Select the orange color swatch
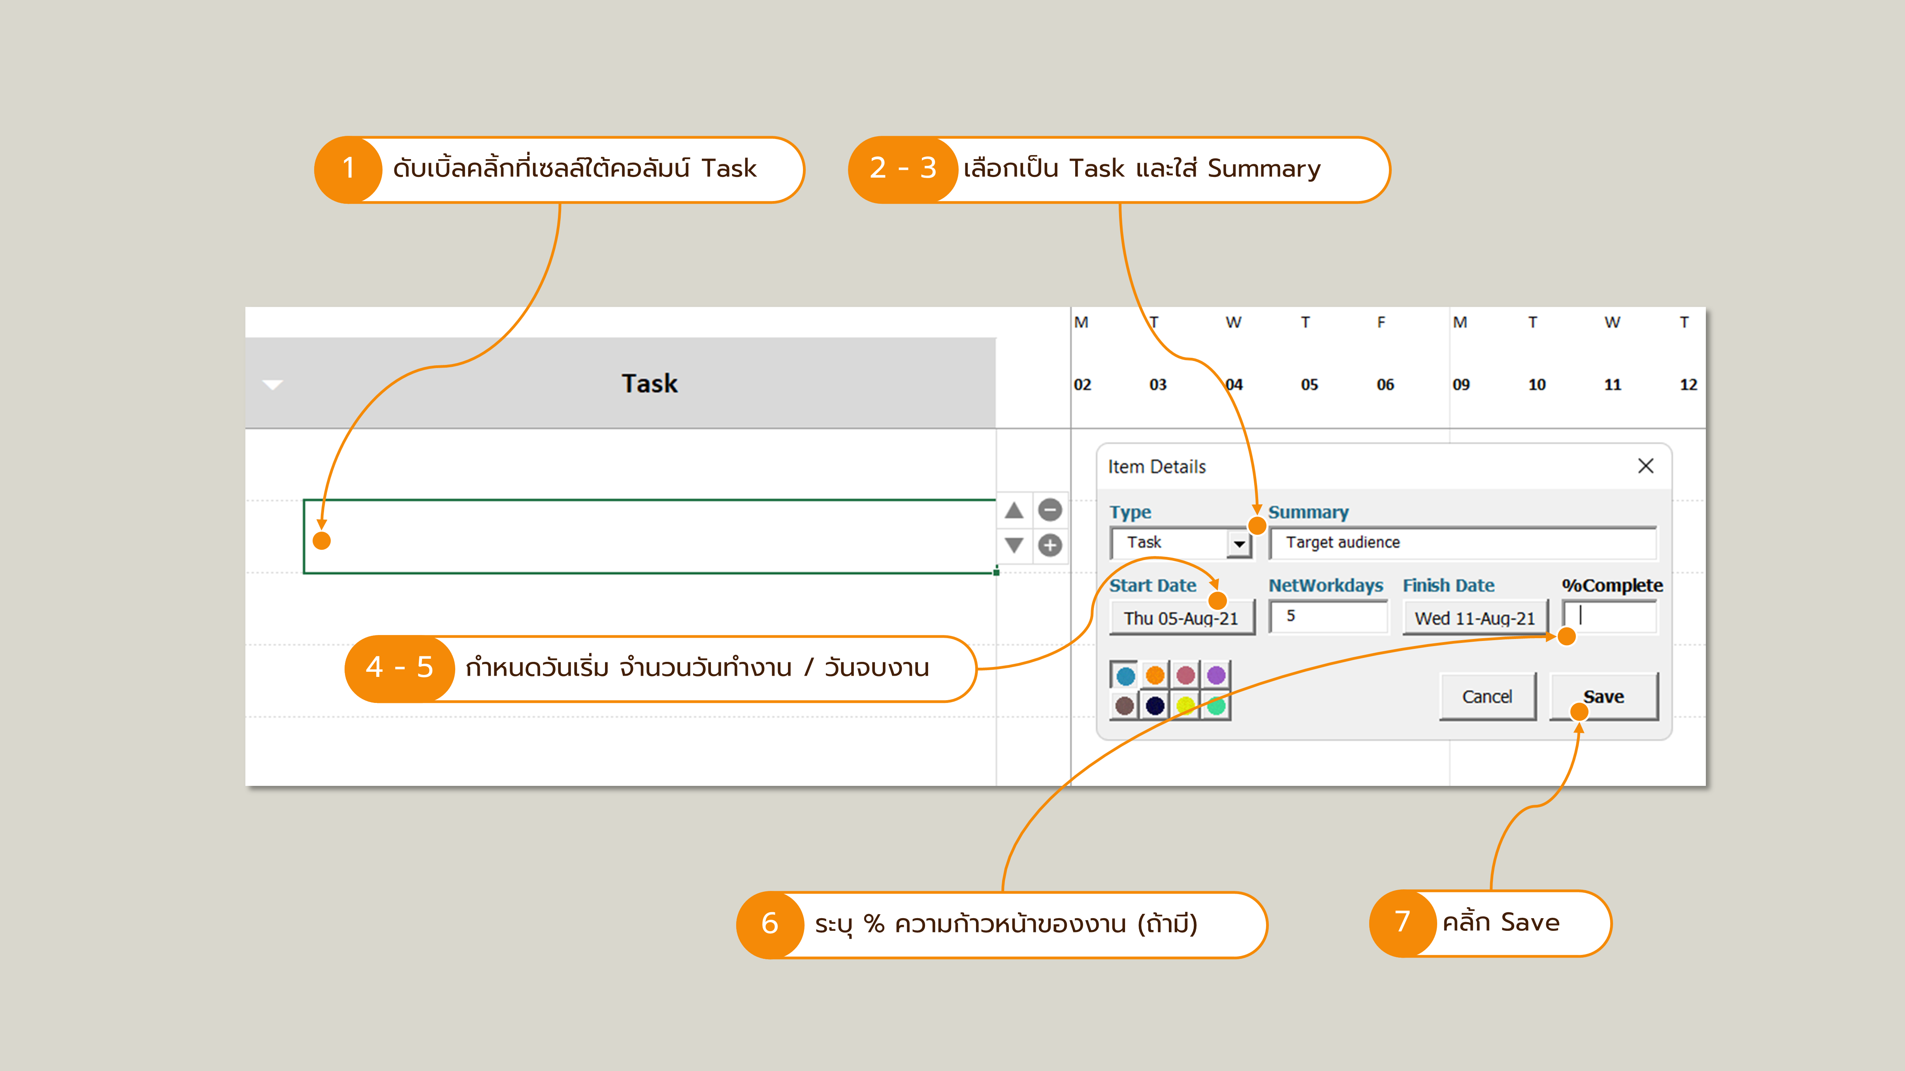The height and width of the screenshot is (1071, 1905). (x=1155, y=676)
